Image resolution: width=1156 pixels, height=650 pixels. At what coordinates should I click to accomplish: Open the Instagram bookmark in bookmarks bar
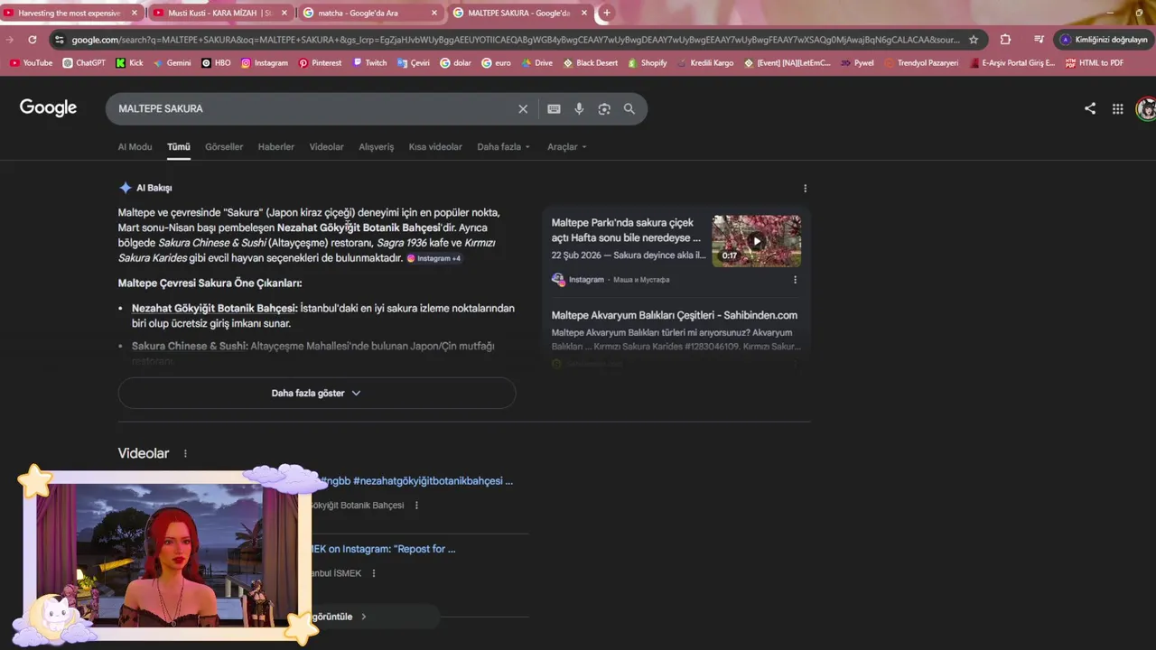tap(264, 63)
